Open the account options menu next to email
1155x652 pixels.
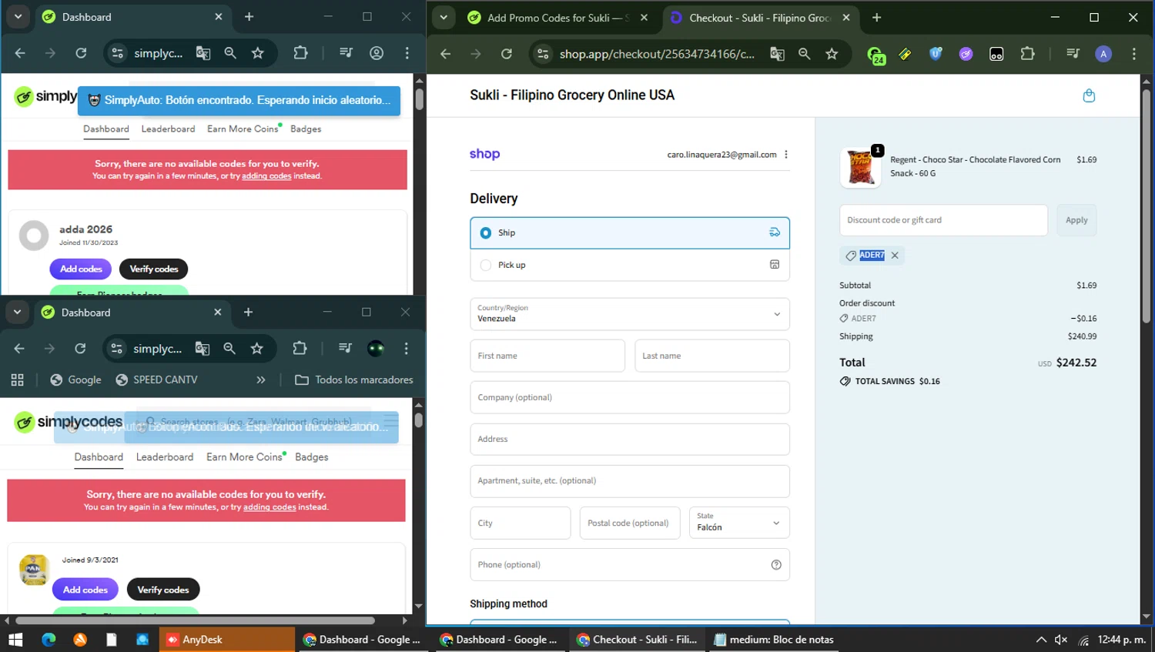point(786,155)
